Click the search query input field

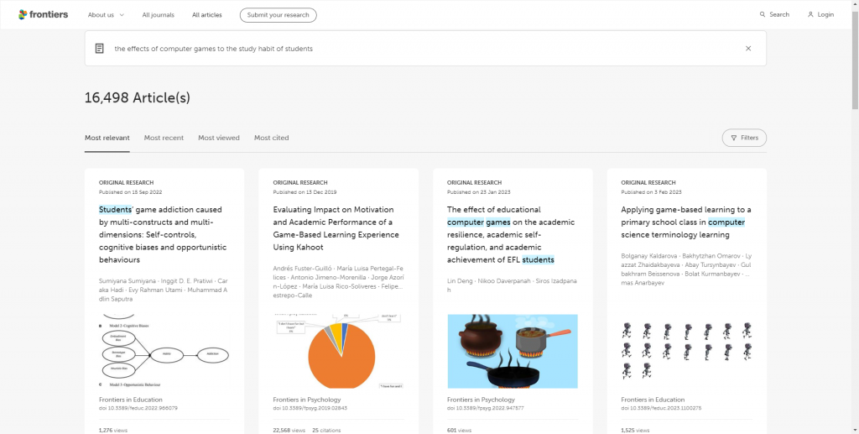pyautogui.click(x=425, y=49)
